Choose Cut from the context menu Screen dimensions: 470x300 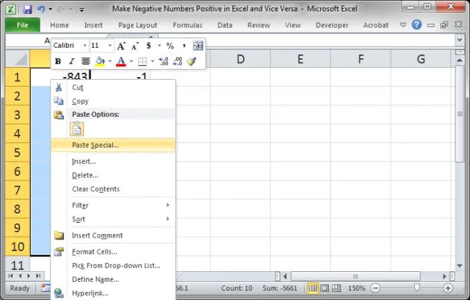pyautogui.click(x=113, y=87)
